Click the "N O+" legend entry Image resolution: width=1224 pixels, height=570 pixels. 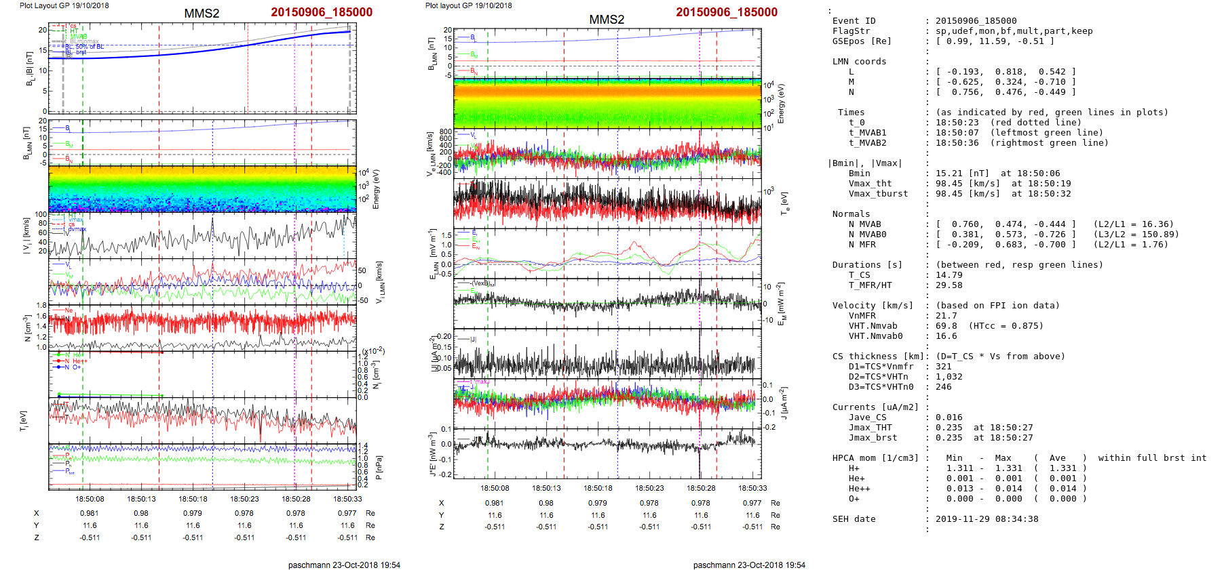[x=69, y=367]
